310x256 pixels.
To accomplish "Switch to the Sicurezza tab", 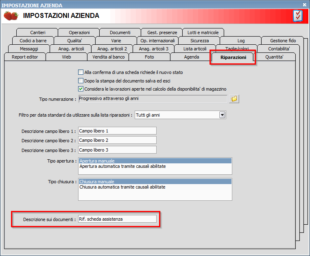I will (x=199, y=41).
